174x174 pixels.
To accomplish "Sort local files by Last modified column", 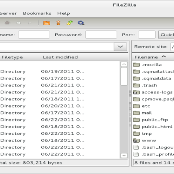I will coord(60,57).
